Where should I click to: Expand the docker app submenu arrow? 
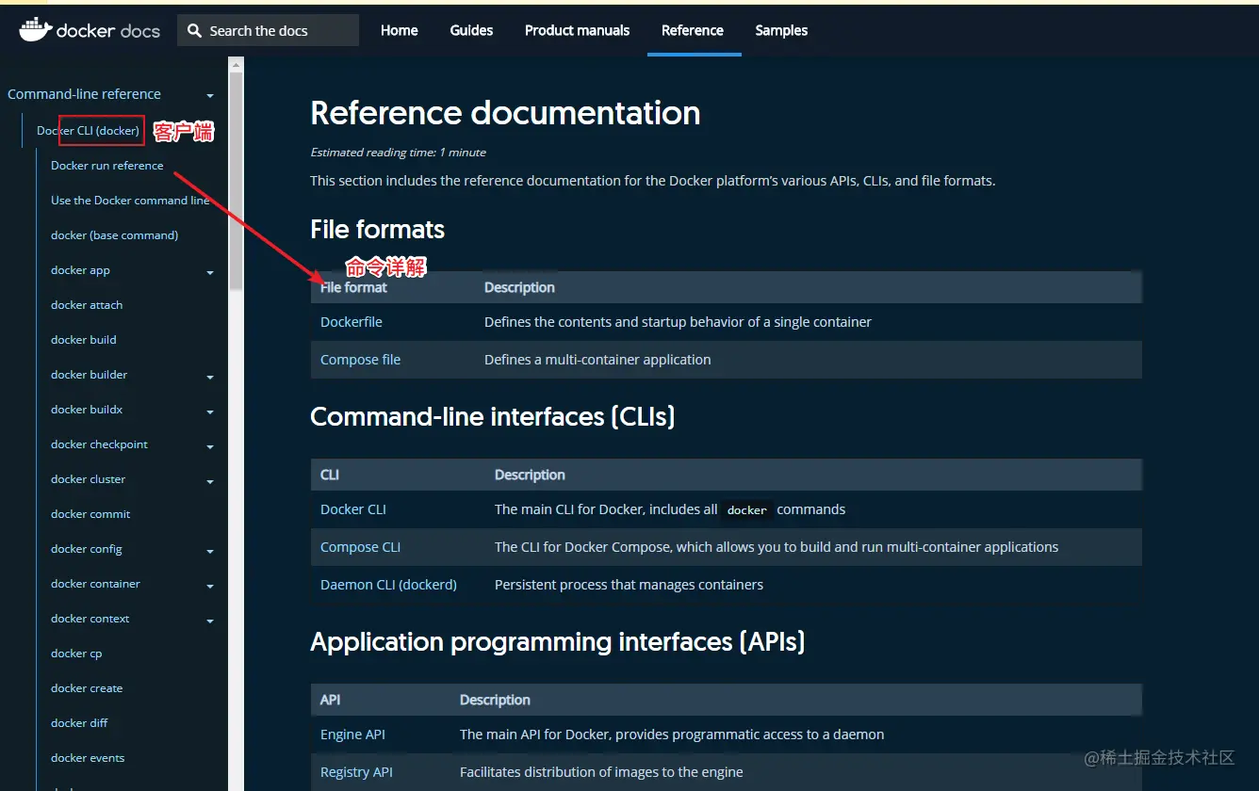tap(210, 273)
